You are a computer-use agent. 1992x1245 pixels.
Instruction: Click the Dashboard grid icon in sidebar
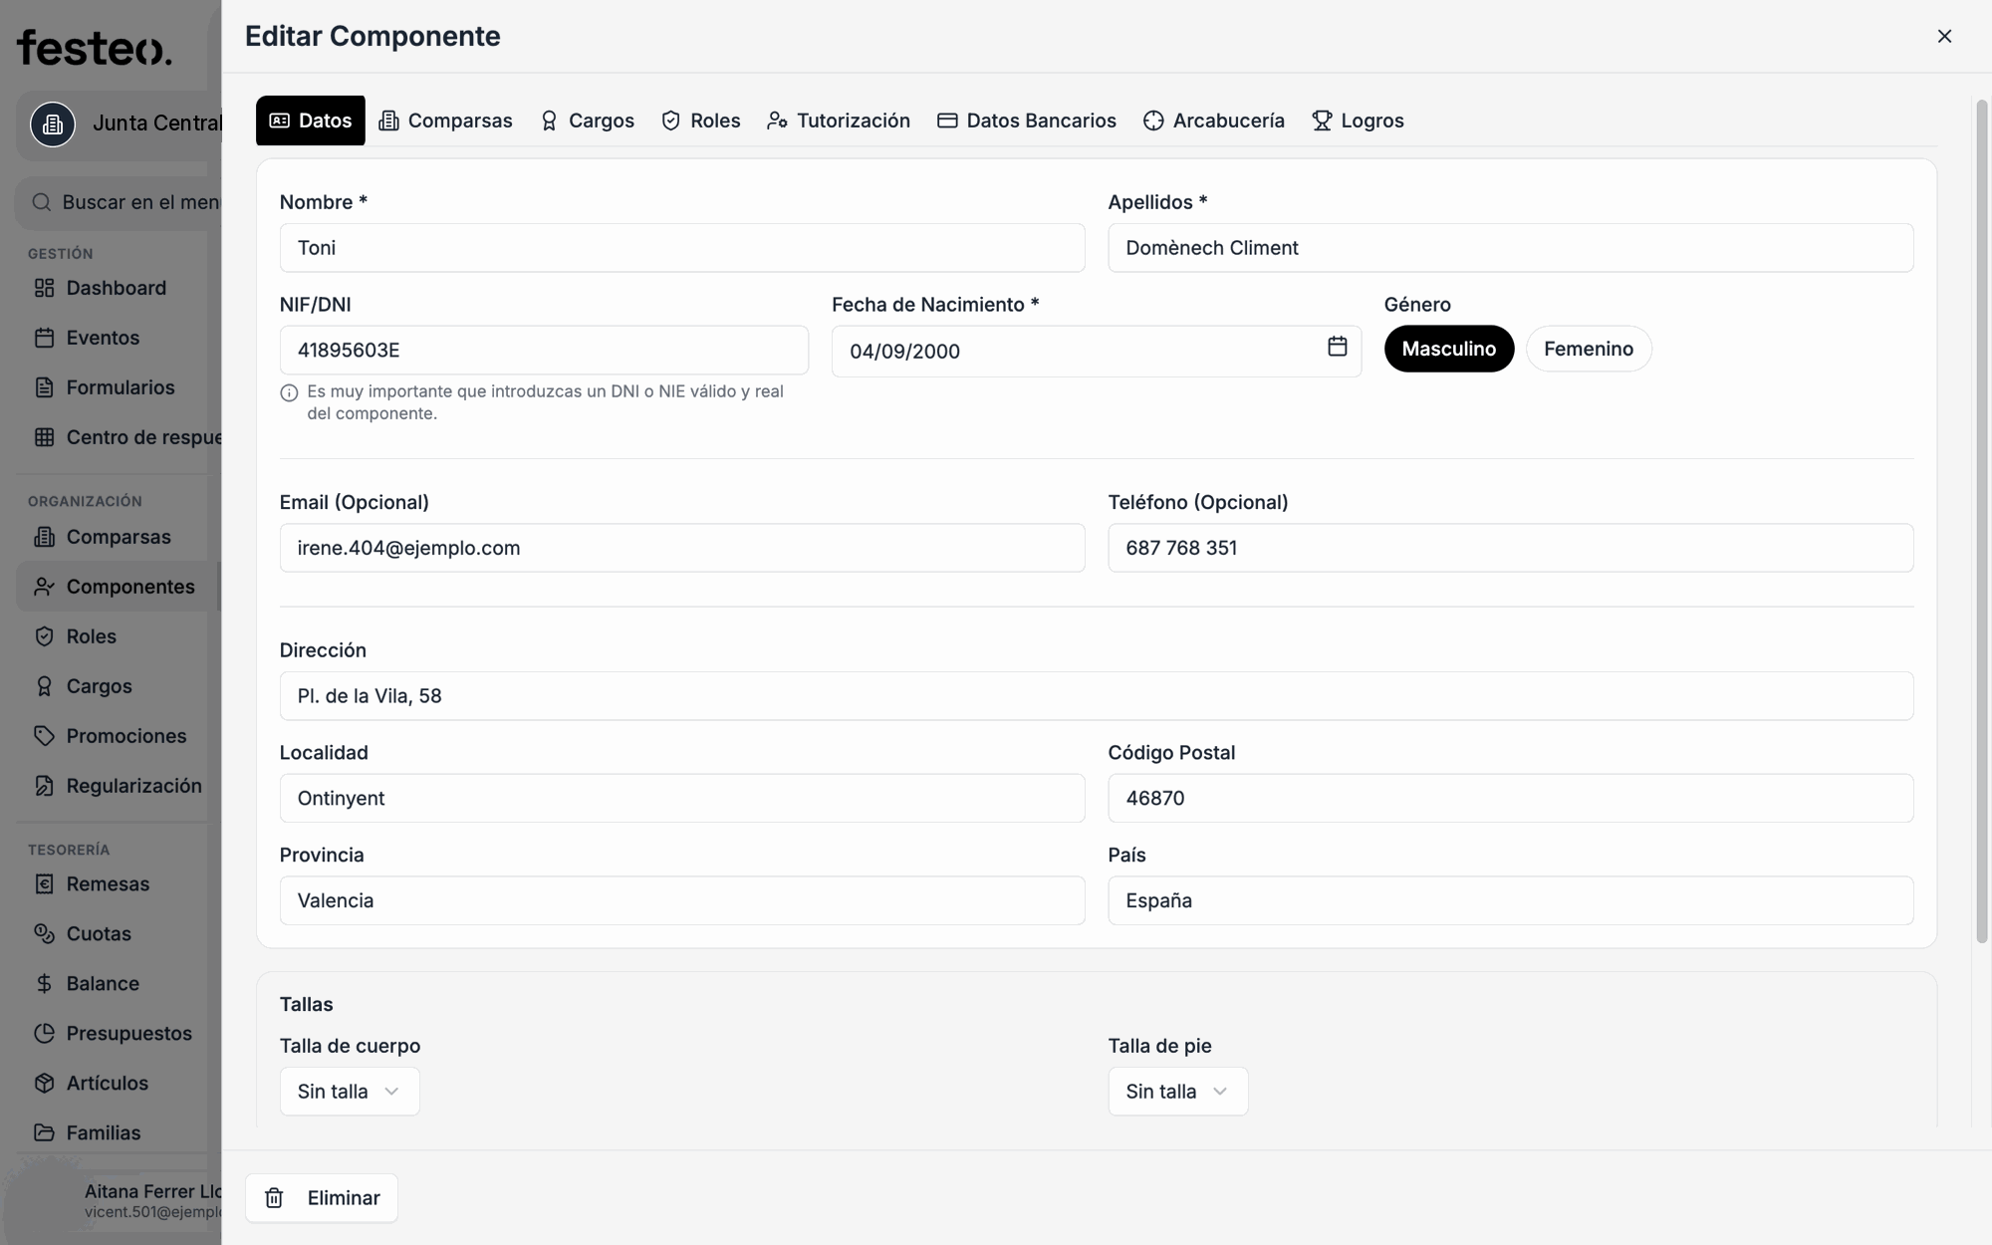[x=44, y=288]
